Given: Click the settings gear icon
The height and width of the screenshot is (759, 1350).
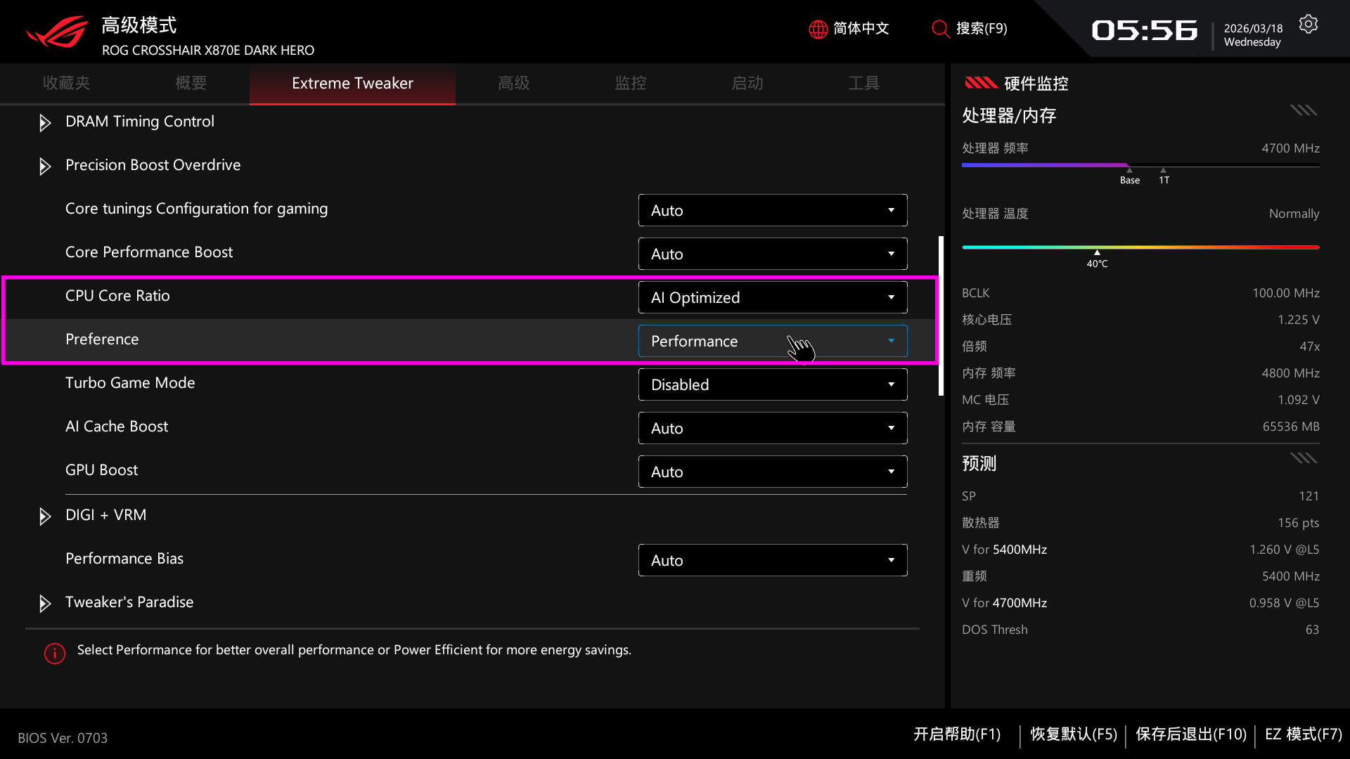Looking at the screenshot, I should 1308,25.
